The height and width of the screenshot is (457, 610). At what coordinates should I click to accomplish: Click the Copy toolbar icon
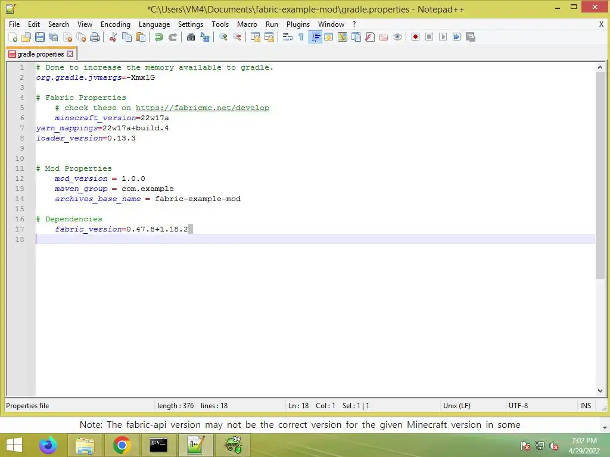pyautogui.click(x=127, y=37)
